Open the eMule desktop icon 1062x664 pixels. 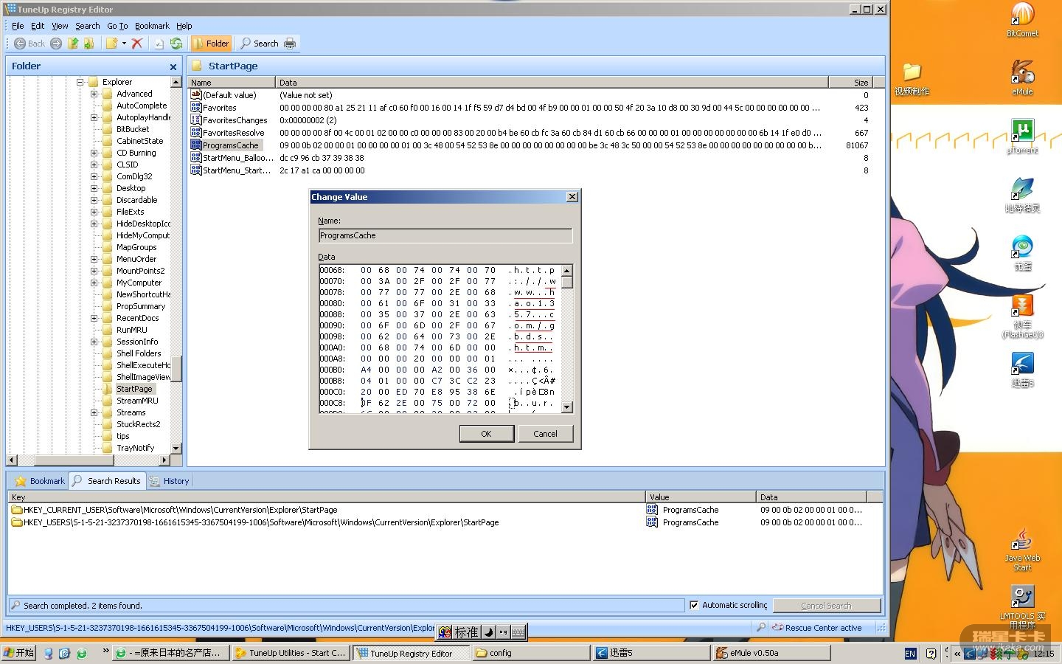(x=1022, y=78)
